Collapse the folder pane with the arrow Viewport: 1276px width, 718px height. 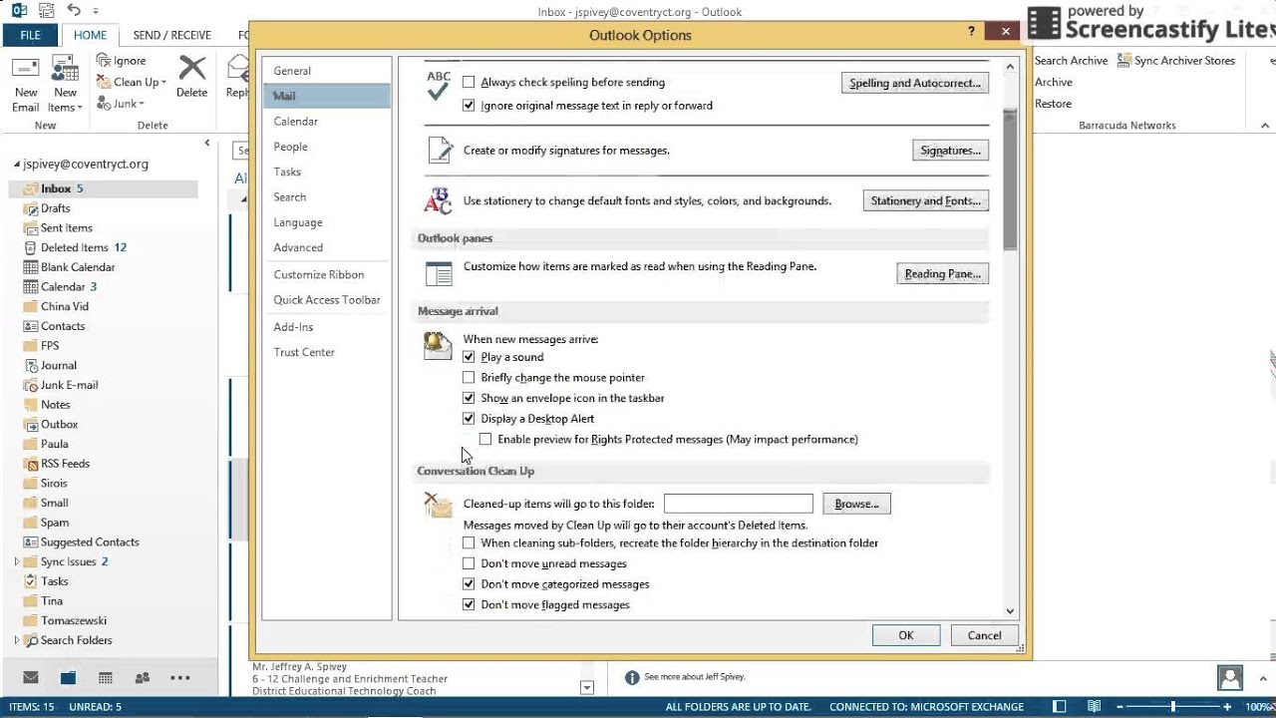[x=207, y=143]
